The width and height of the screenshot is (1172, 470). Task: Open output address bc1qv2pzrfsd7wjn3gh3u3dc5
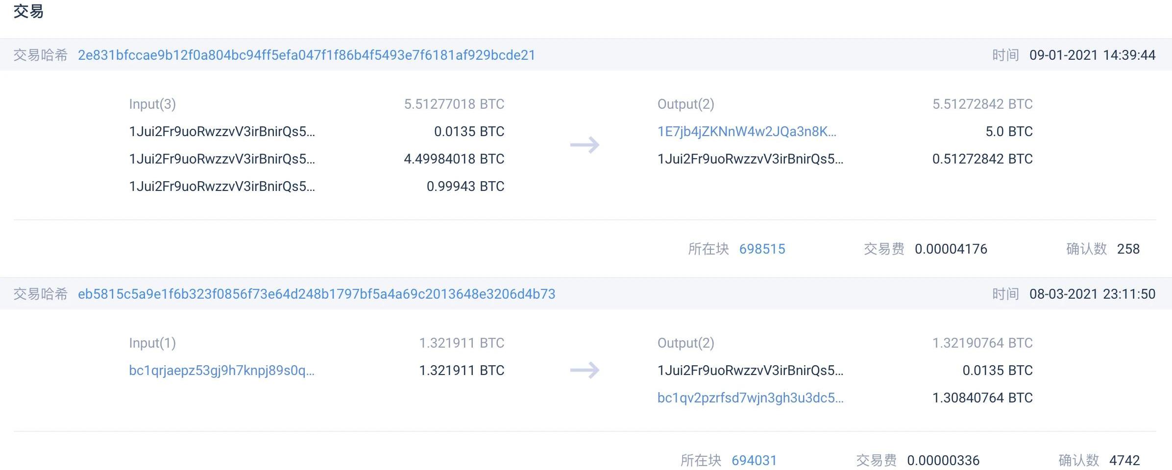750,398
